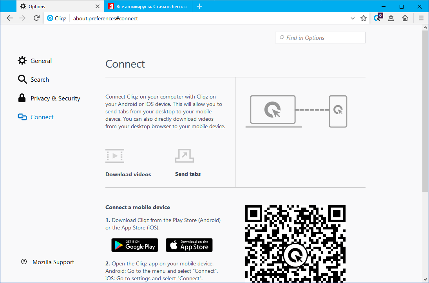Close the browser window
Image resolution: width=429 pixels, height=283 pixels.
tap(420, 6)
